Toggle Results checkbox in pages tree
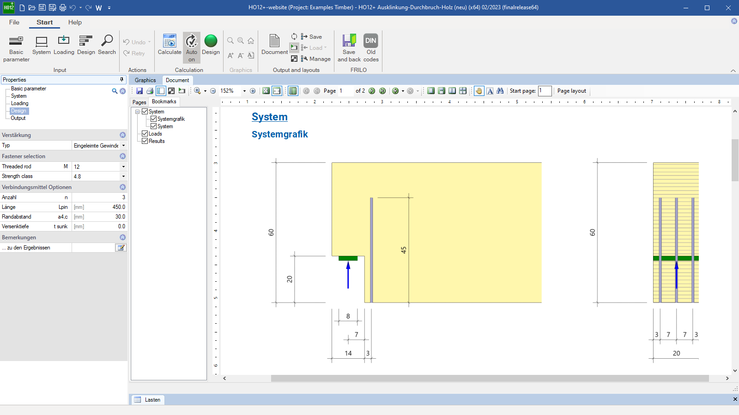Viewport: 739px width, 415px height. (x=145, y=141)
